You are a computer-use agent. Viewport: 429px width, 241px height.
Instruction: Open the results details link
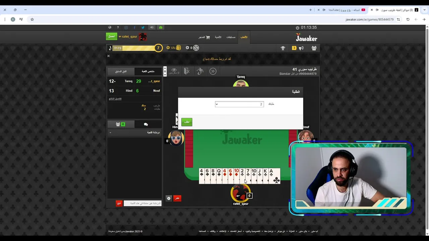pyautogui.click(x=115, y=99)
